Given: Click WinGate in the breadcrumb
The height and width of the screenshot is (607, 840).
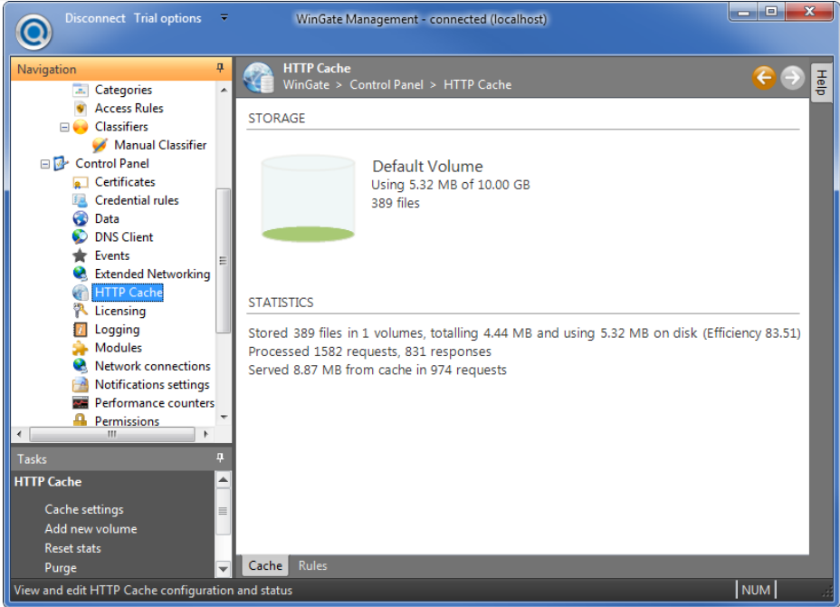Looking at the screenshot, I should pyautogui.click(x=307, y=85).
